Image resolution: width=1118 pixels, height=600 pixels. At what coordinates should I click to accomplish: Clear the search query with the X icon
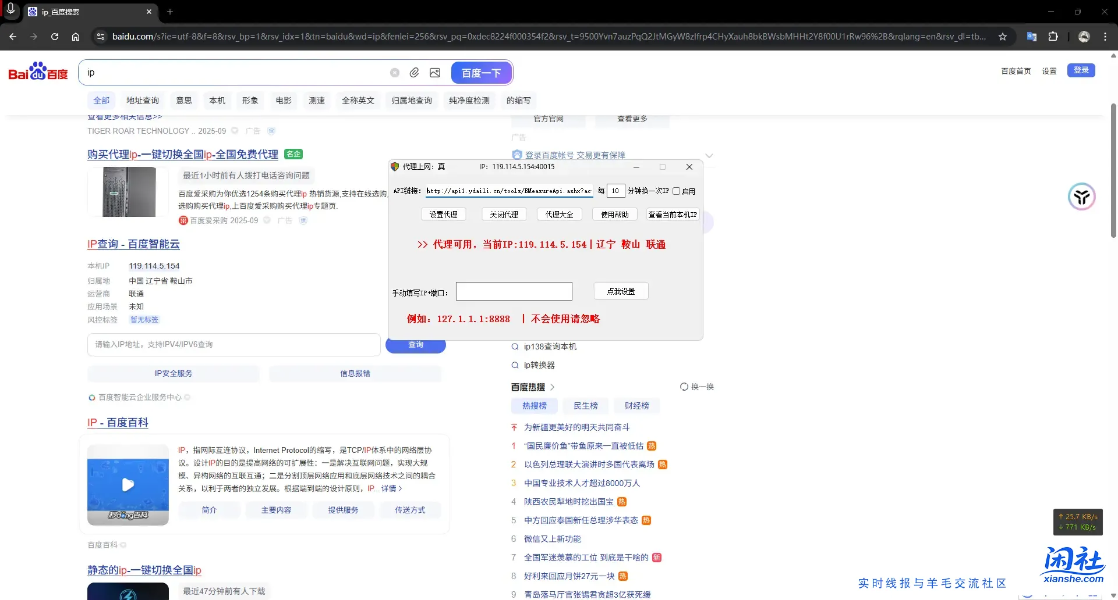395,72
